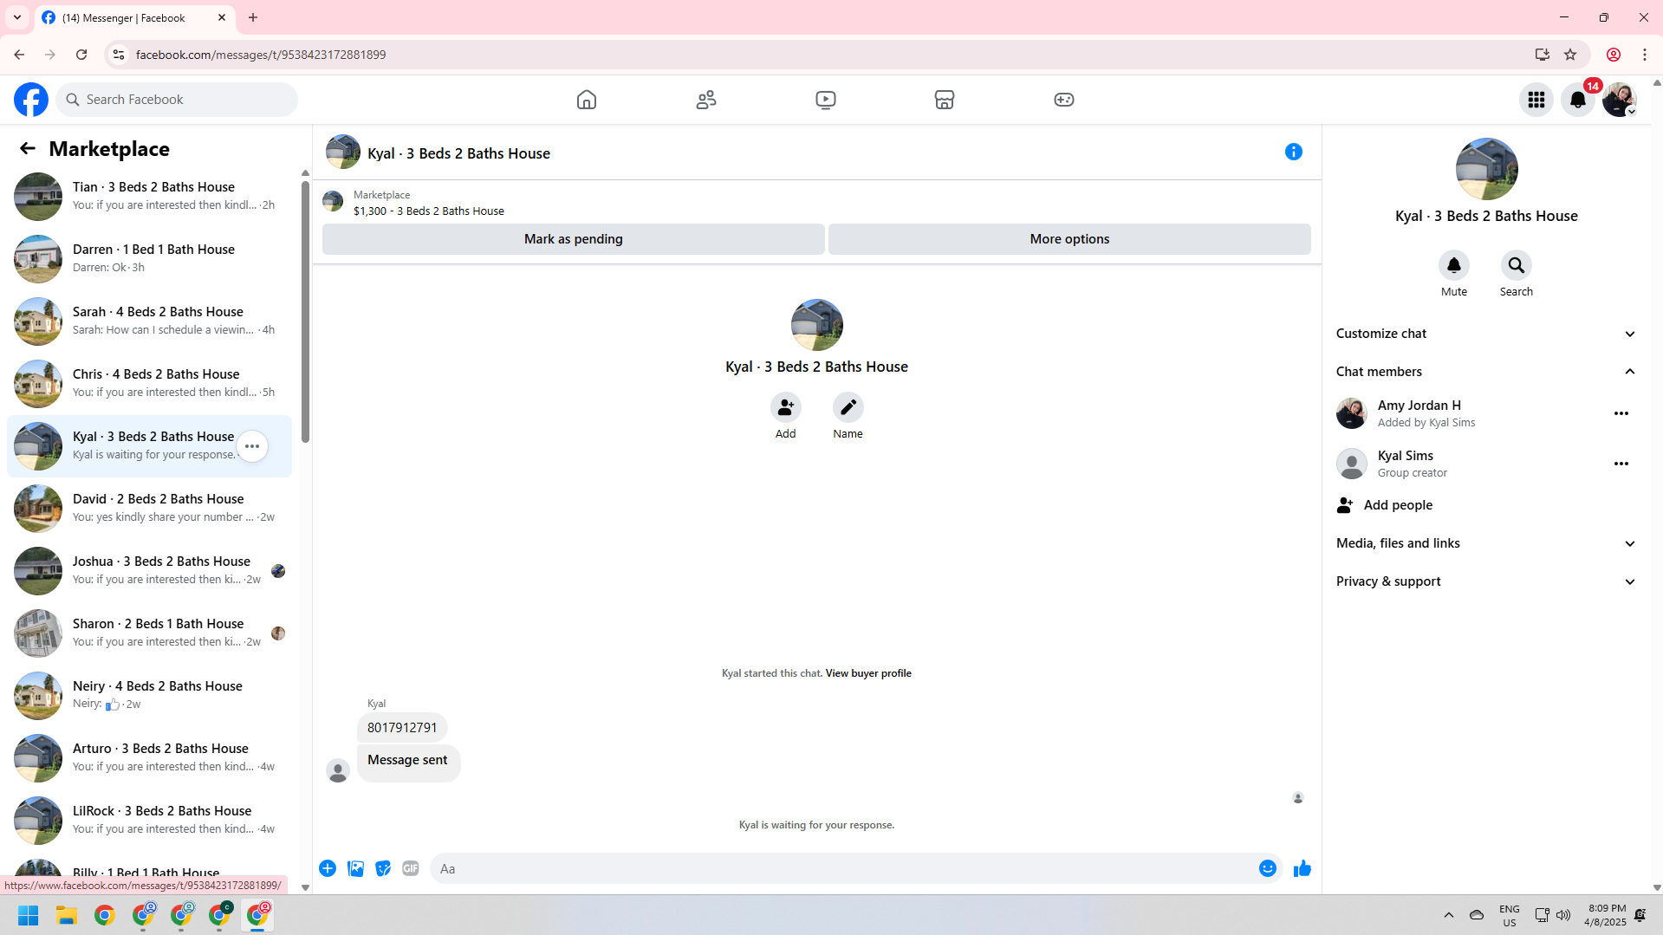
Task: Click Kyal Sims member name
Action: [1405, 456]
